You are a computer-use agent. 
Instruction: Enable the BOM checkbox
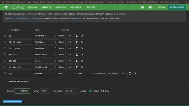click(102, 91)
